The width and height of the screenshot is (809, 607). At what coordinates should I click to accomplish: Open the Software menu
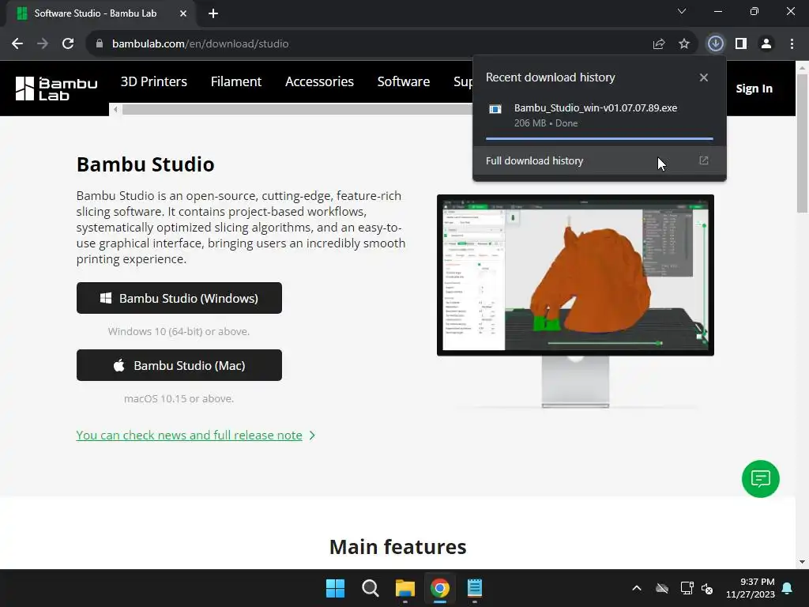[x=404, y=81]
